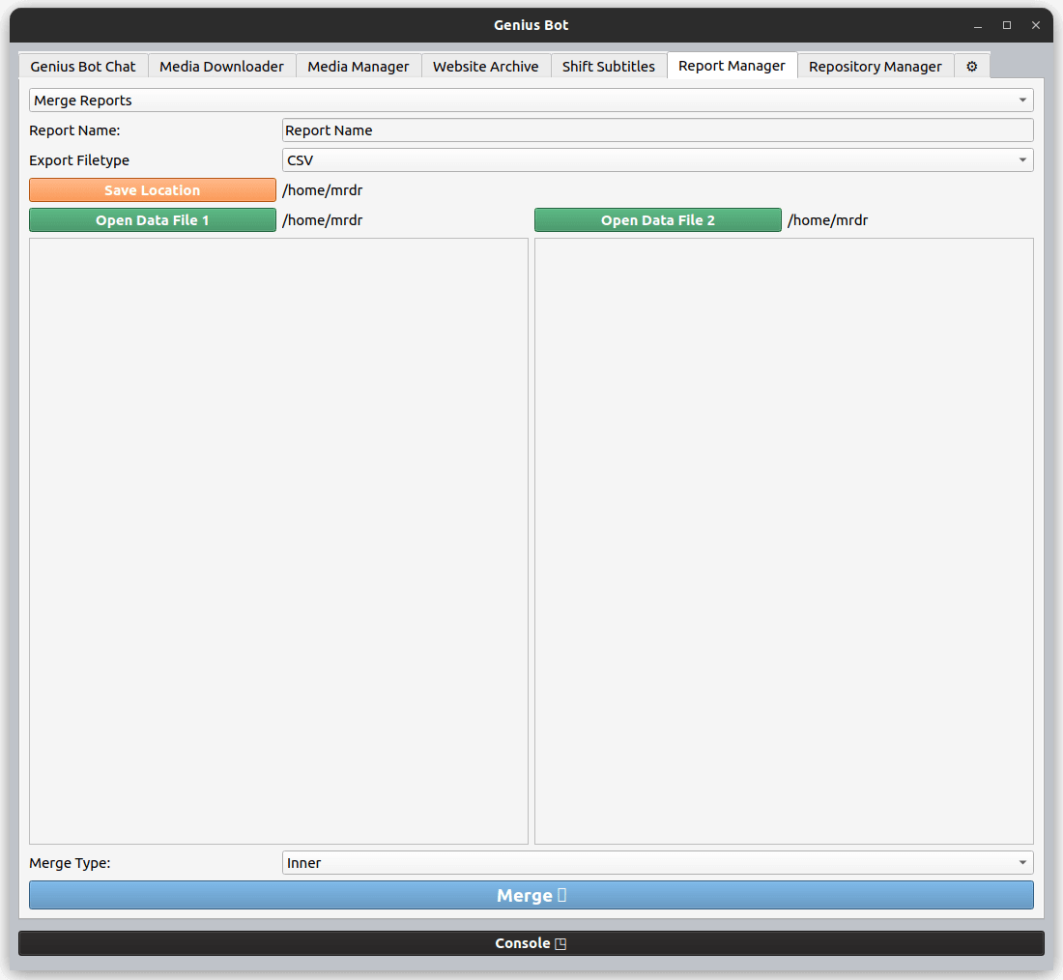1063x980 pixels.
Task: Open the settings gear tab
Action: (971, 67)
